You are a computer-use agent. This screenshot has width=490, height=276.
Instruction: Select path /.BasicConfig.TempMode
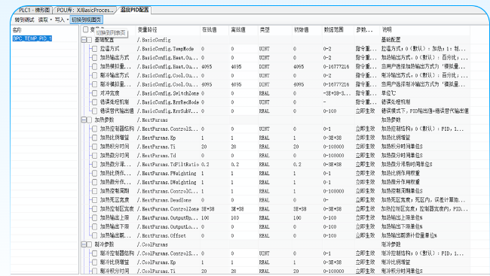(165, 49)
